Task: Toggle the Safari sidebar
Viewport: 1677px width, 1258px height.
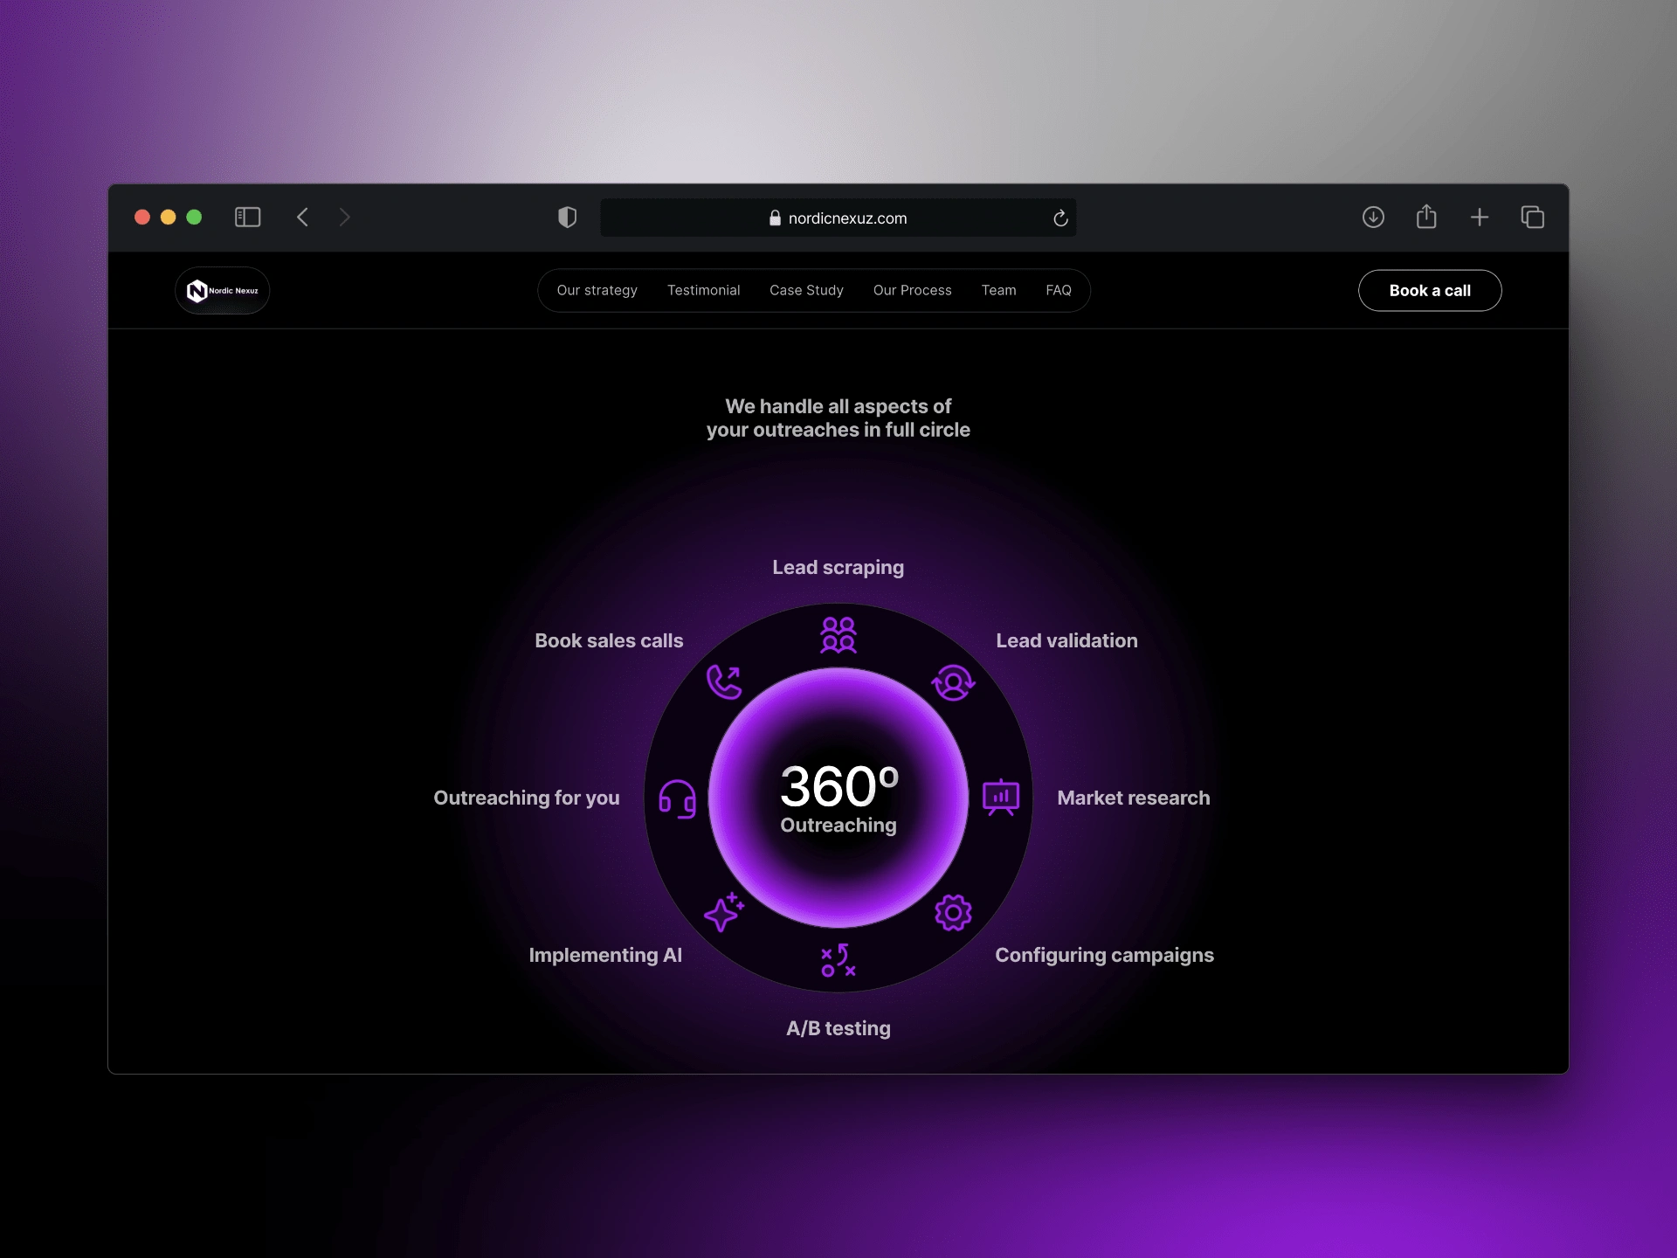Action: pos(248,218)
